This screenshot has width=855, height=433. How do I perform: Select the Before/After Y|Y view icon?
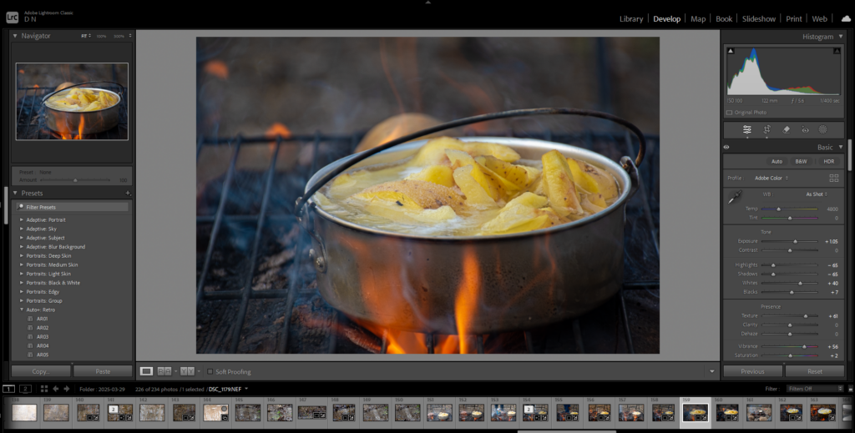[187, 371]
